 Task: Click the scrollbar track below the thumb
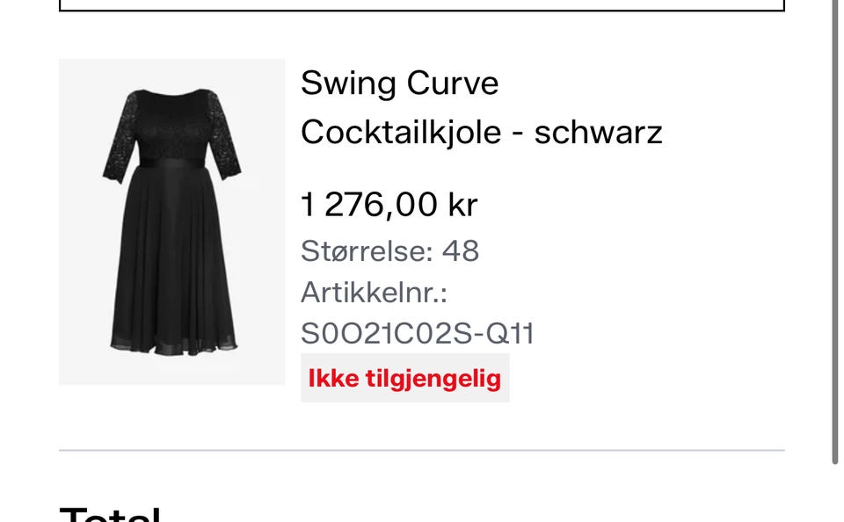(835, 494)
